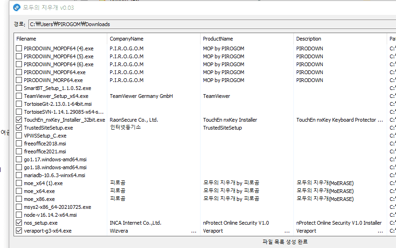Viewport: 396px width, 248px height.
Task: Select the RaonSecure Co., Ltd. cell
Action: point(134,120)
